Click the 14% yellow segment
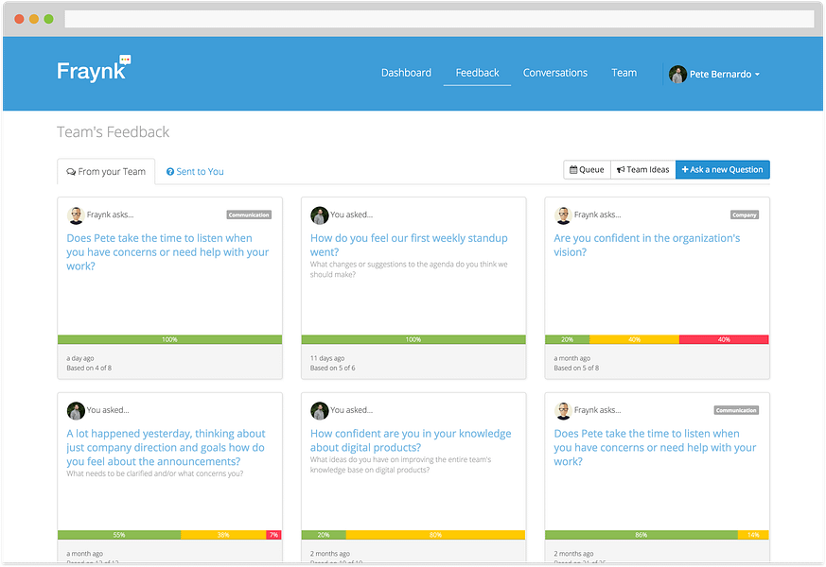Screen dimensions: 826x567 click(x=753, y=535)
